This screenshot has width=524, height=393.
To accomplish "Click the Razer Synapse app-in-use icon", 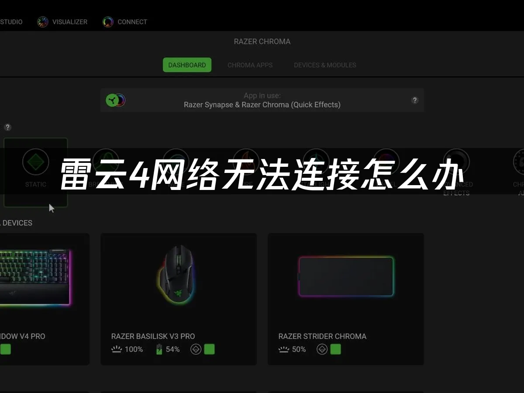I will (116, 100).
